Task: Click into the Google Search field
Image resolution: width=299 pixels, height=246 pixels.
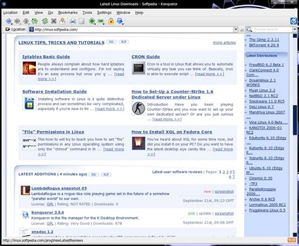Action: pos(272,30)
